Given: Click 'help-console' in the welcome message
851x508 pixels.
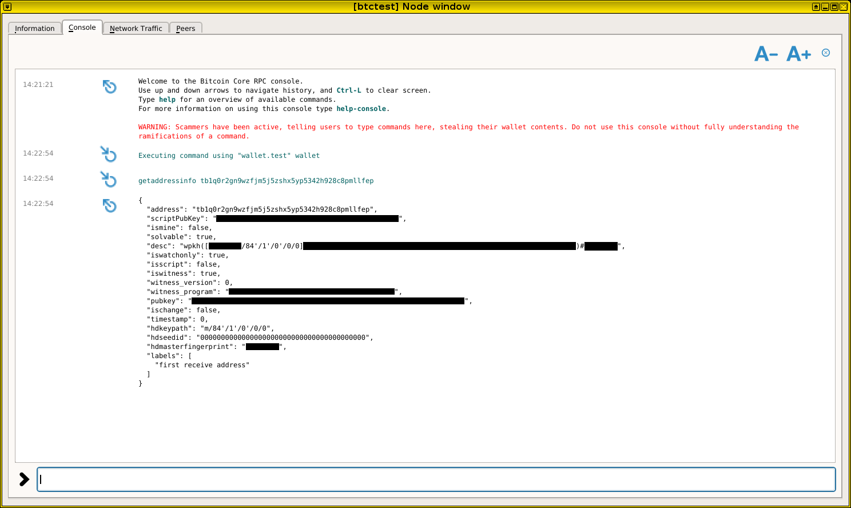Looking at the screenshot, I should pos(361,109).
